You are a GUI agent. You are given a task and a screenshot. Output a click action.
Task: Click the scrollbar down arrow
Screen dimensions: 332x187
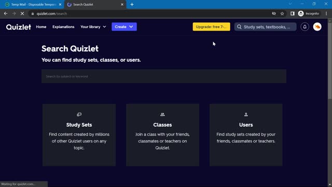(330, 185)
